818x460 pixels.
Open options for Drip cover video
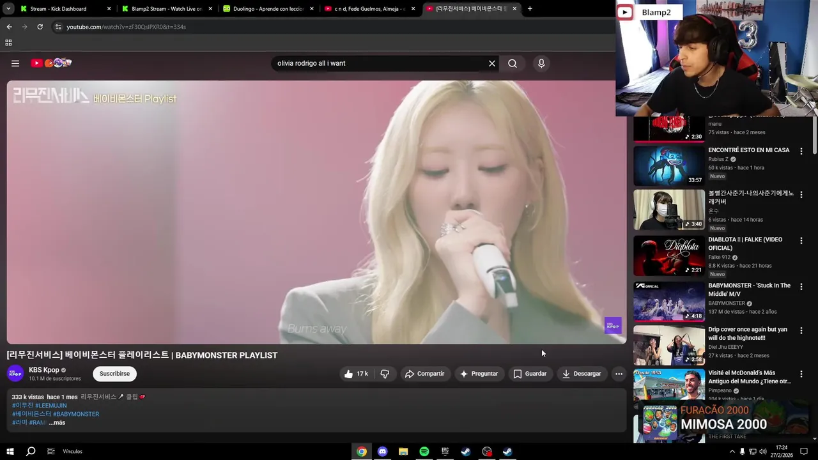coord(801,331)
